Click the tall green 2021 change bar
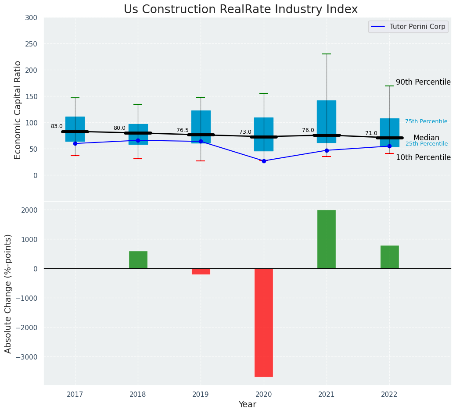This screenshot has width=456, height=413. (x=327, y=239)
